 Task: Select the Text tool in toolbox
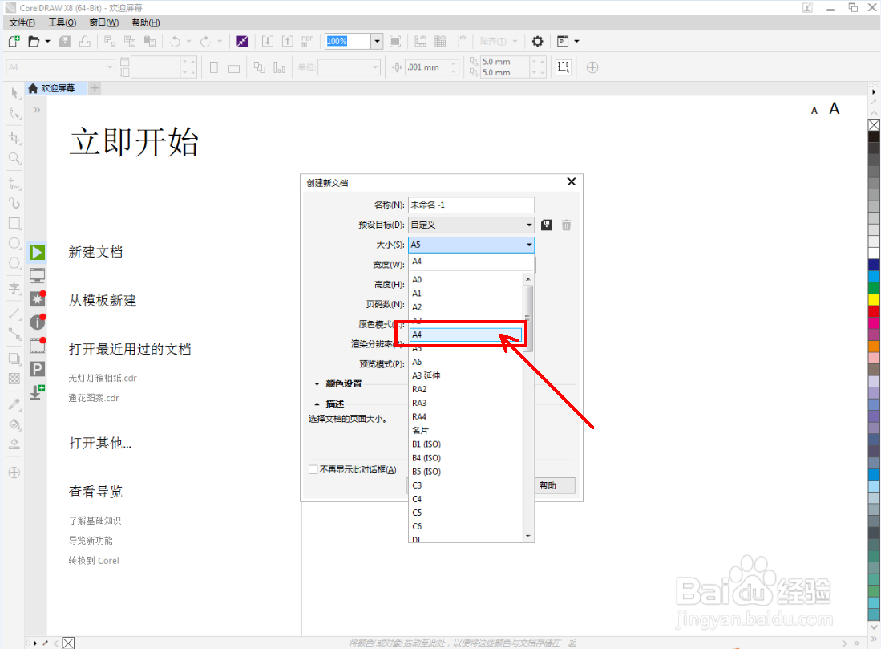coord(14,288)
